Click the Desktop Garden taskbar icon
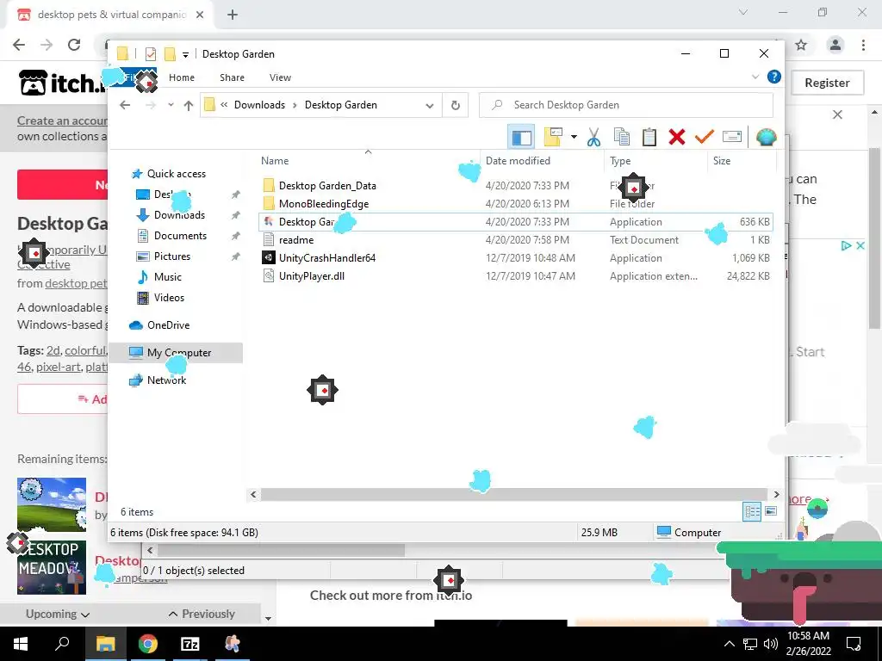This screenshot has height=661, width=882. pos(233,644)
